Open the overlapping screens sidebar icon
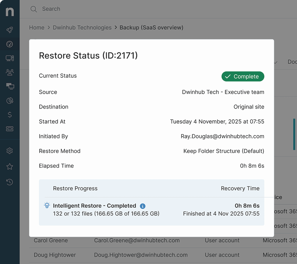Image resolution: width=297 pixels, height=264 pixels. tap(10, 86)
